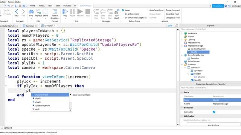
Task: Click autocomplete list scroll down arrow
Action: [70, 110]
